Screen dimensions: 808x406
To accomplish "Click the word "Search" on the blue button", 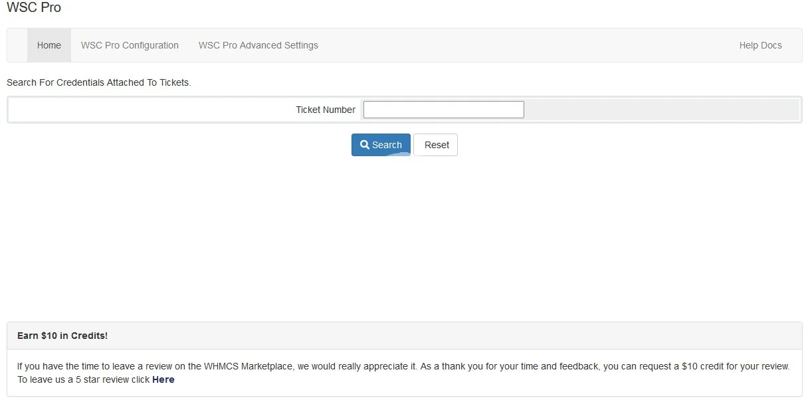I will click(x=387, y=145).
